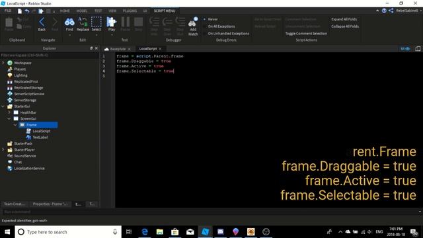Switch to the TEST ribbon tab

[x=98, y=11]
